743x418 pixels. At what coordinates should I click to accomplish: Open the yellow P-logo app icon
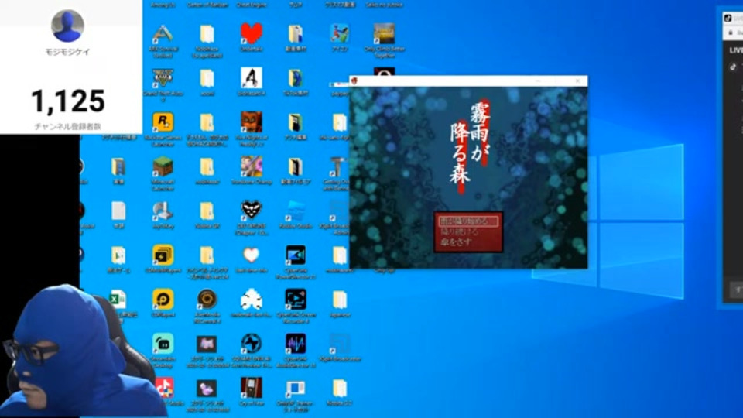pyautogui.click(x=163, y=300)
